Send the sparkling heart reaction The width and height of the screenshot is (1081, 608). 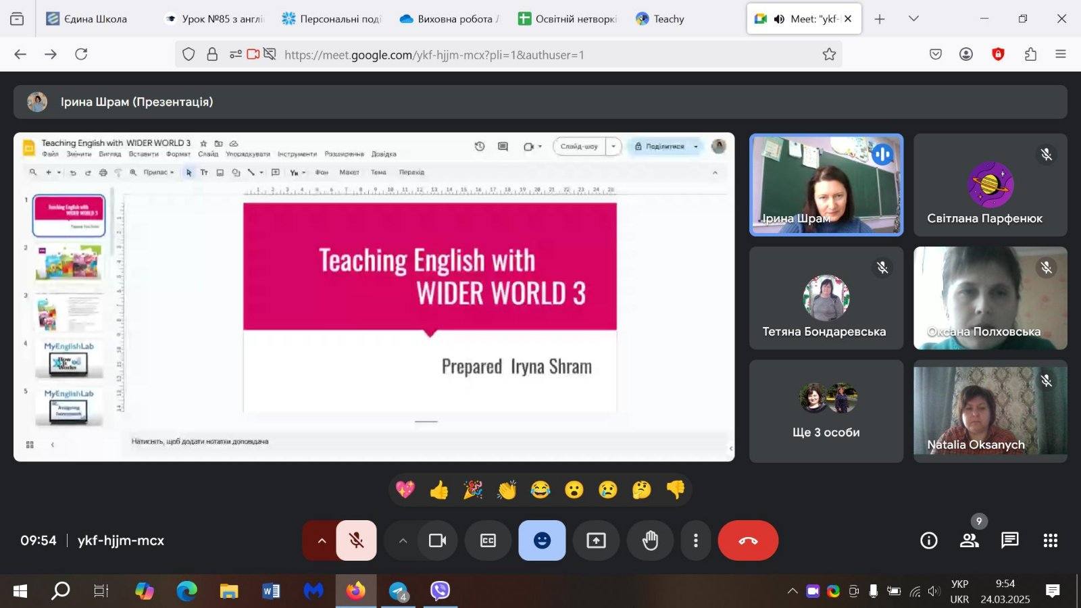click(x=405, y=489)
